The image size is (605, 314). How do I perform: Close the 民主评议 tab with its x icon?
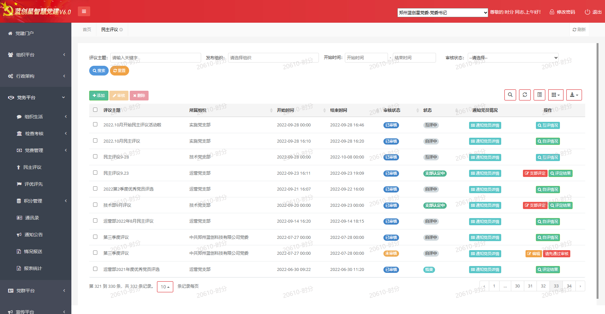[x=121, y=29]
